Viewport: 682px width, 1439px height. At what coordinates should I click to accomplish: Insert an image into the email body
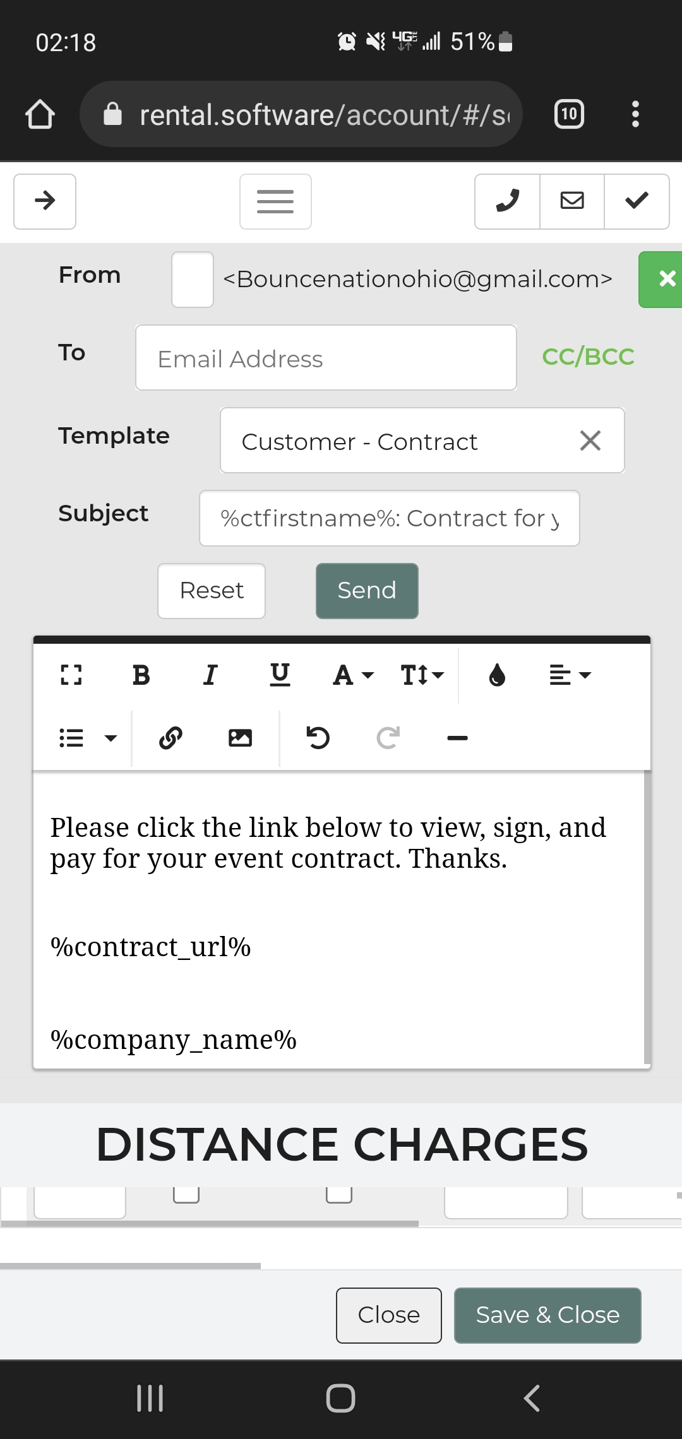(240, 737)
